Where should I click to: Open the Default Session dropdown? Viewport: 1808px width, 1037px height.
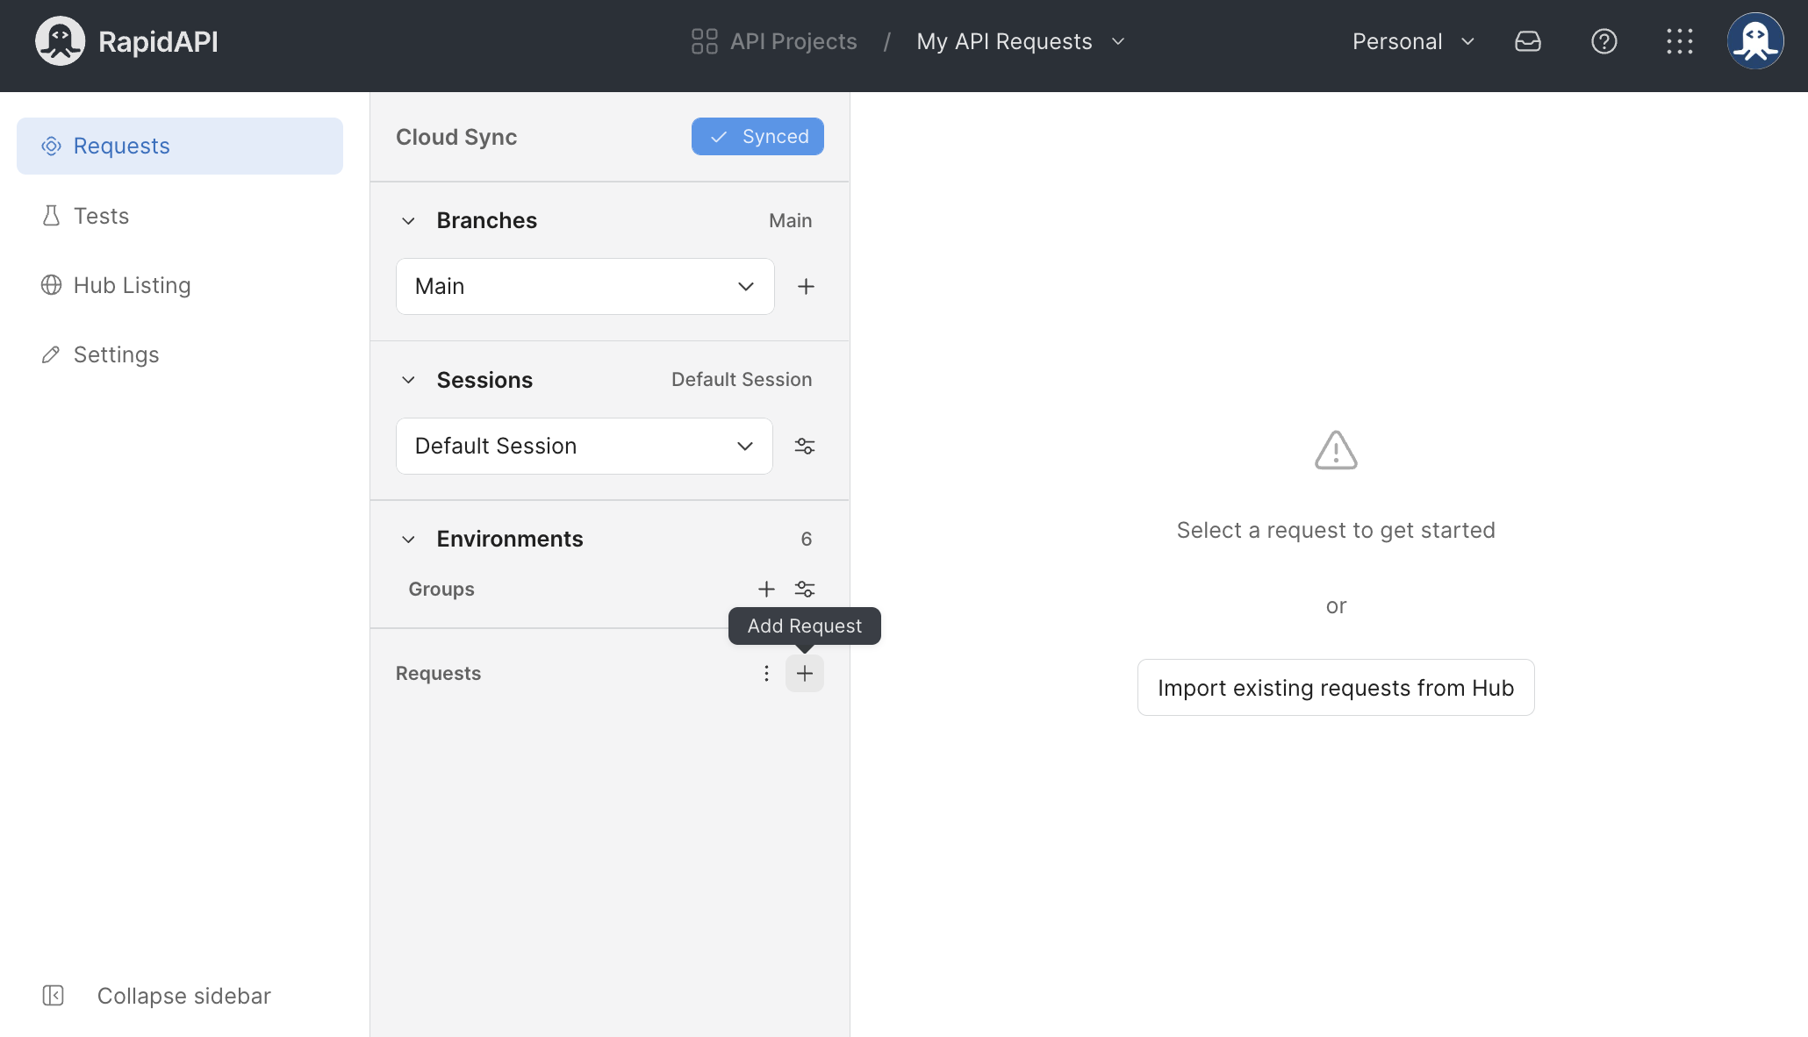tap(584, 446)
